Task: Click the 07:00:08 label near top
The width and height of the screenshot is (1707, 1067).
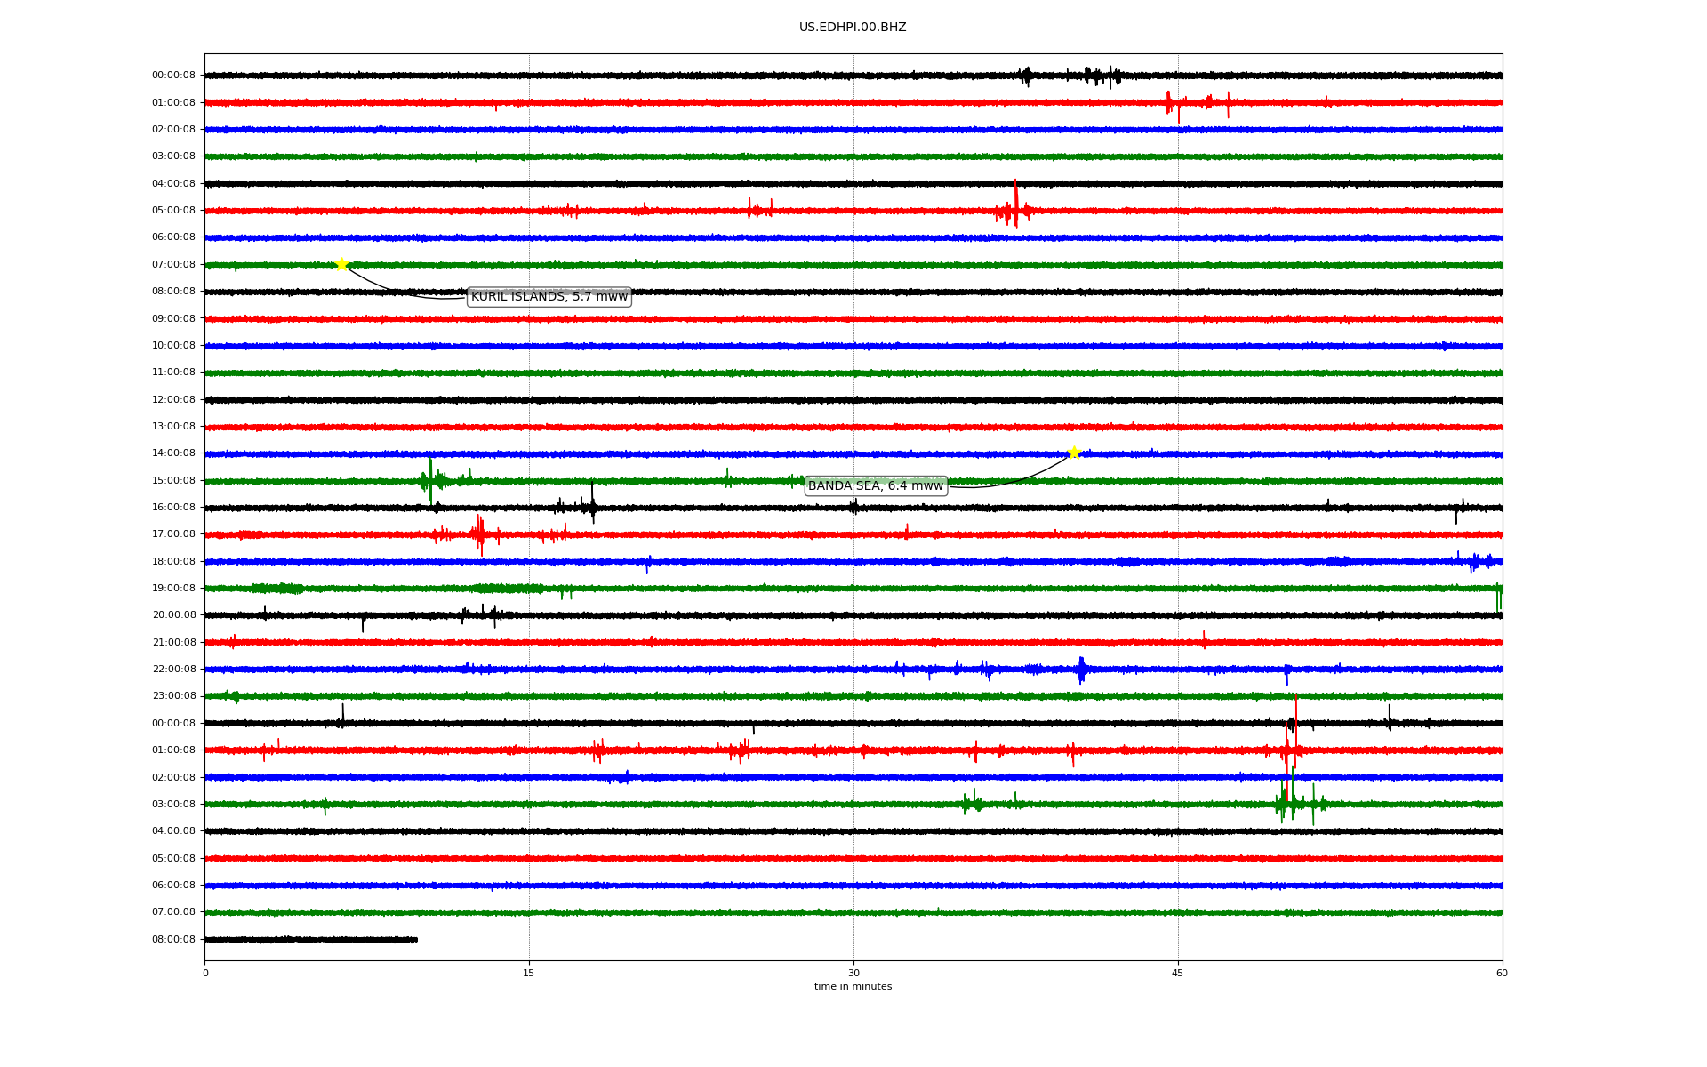Action: pyautogui.click(x=173, y=265)
